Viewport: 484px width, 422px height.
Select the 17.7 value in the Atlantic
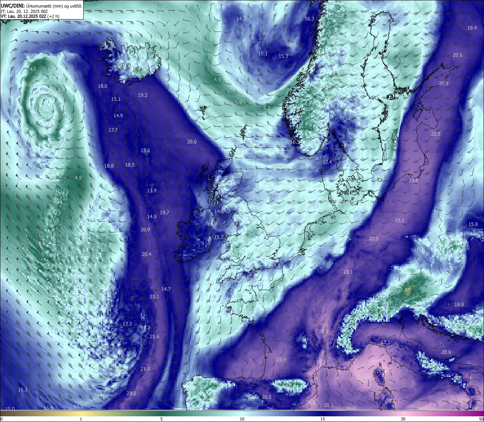(113, 130)
